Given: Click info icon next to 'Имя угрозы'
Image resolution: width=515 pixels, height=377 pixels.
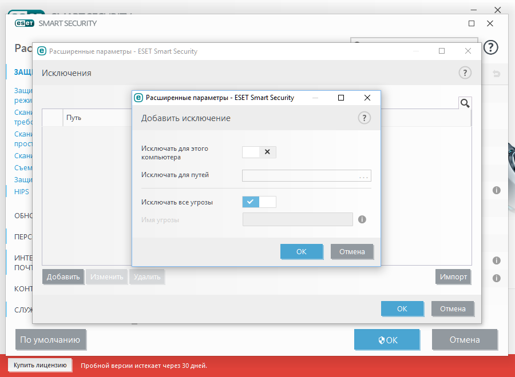Looking at the screenshot, I should click(x=362, y=219).
